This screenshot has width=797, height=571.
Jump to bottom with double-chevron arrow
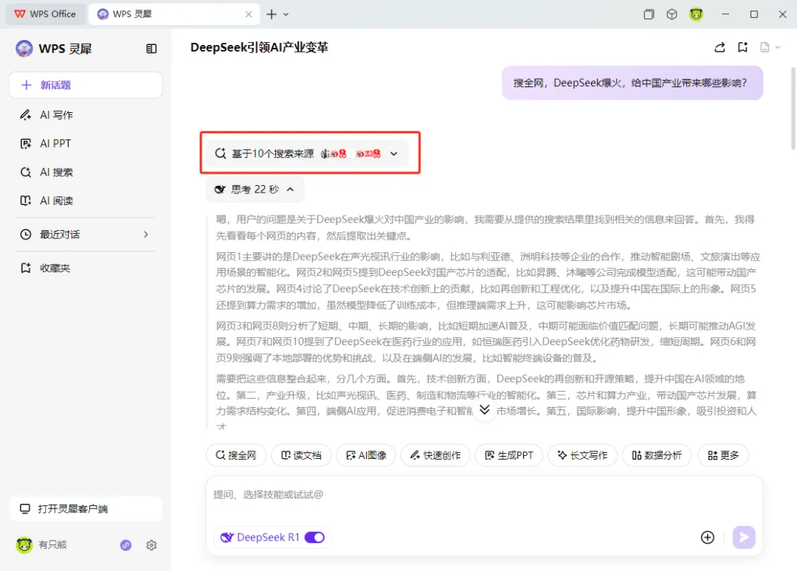click(484, 409)
